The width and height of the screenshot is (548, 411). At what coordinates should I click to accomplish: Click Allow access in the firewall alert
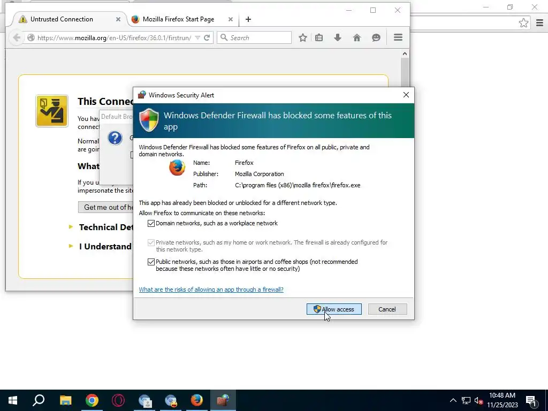pyautogui.click(x=334, y=309)
